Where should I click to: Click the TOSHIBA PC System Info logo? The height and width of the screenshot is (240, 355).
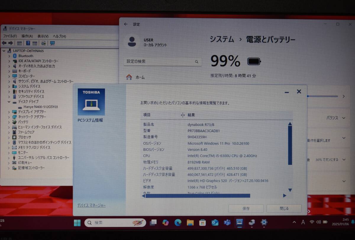tap(91, 102)
